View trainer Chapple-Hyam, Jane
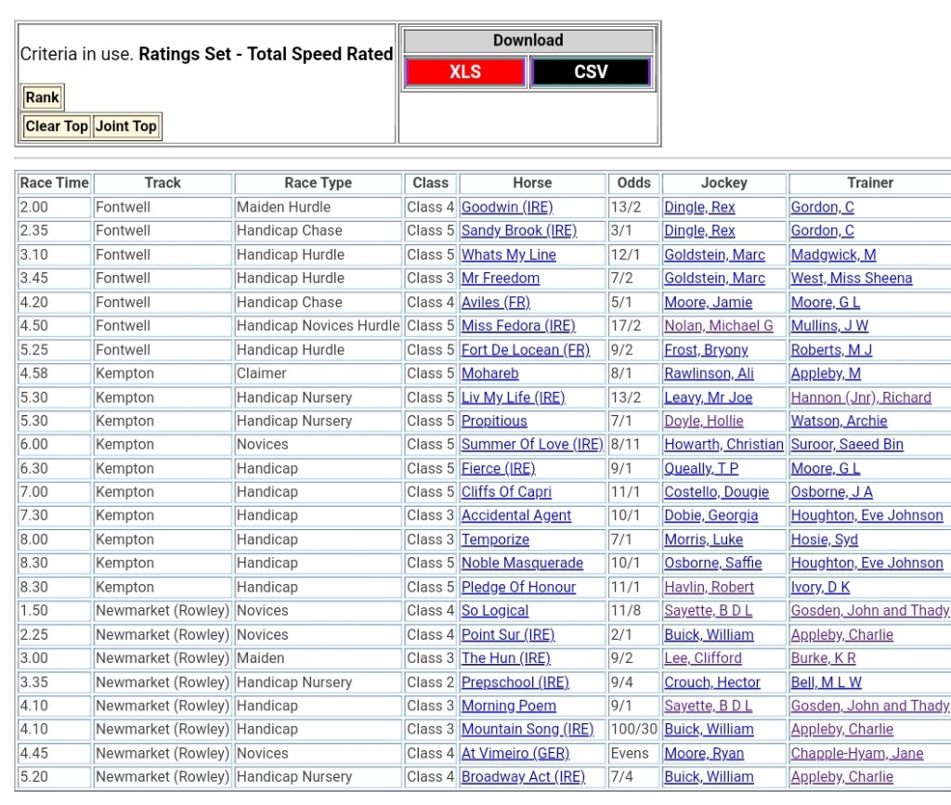 click(x=856, y=753)
